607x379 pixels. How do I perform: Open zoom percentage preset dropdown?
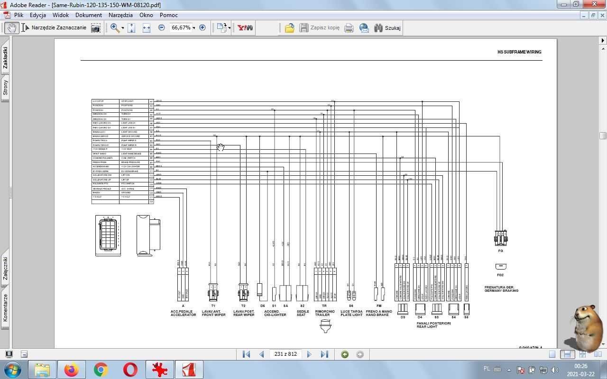point(194,28)
